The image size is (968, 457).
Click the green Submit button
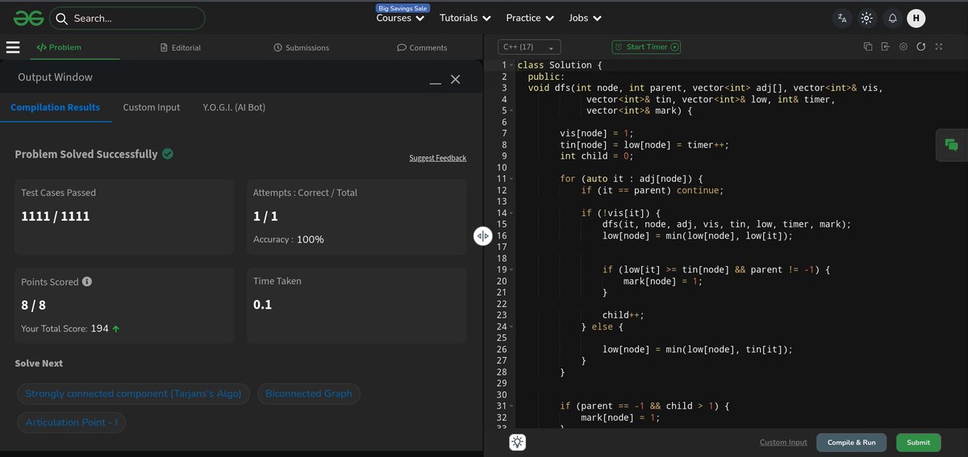(918, 442)
